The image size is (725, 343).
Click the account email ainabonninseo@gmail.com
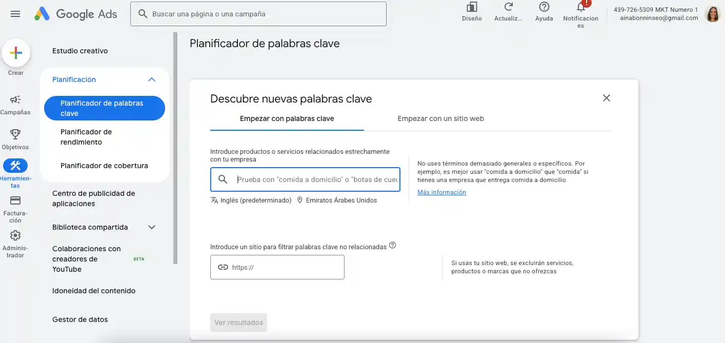(659, 18)
